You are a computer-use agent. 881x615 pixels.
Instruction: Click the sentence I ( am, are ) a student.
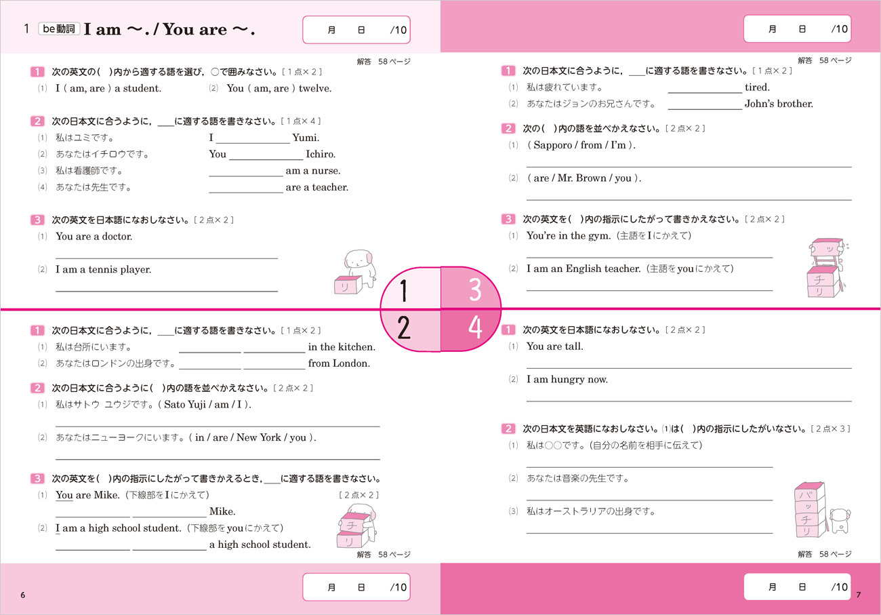108,88
